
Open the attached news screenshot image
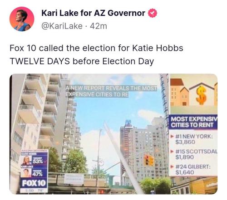(113, 134)
